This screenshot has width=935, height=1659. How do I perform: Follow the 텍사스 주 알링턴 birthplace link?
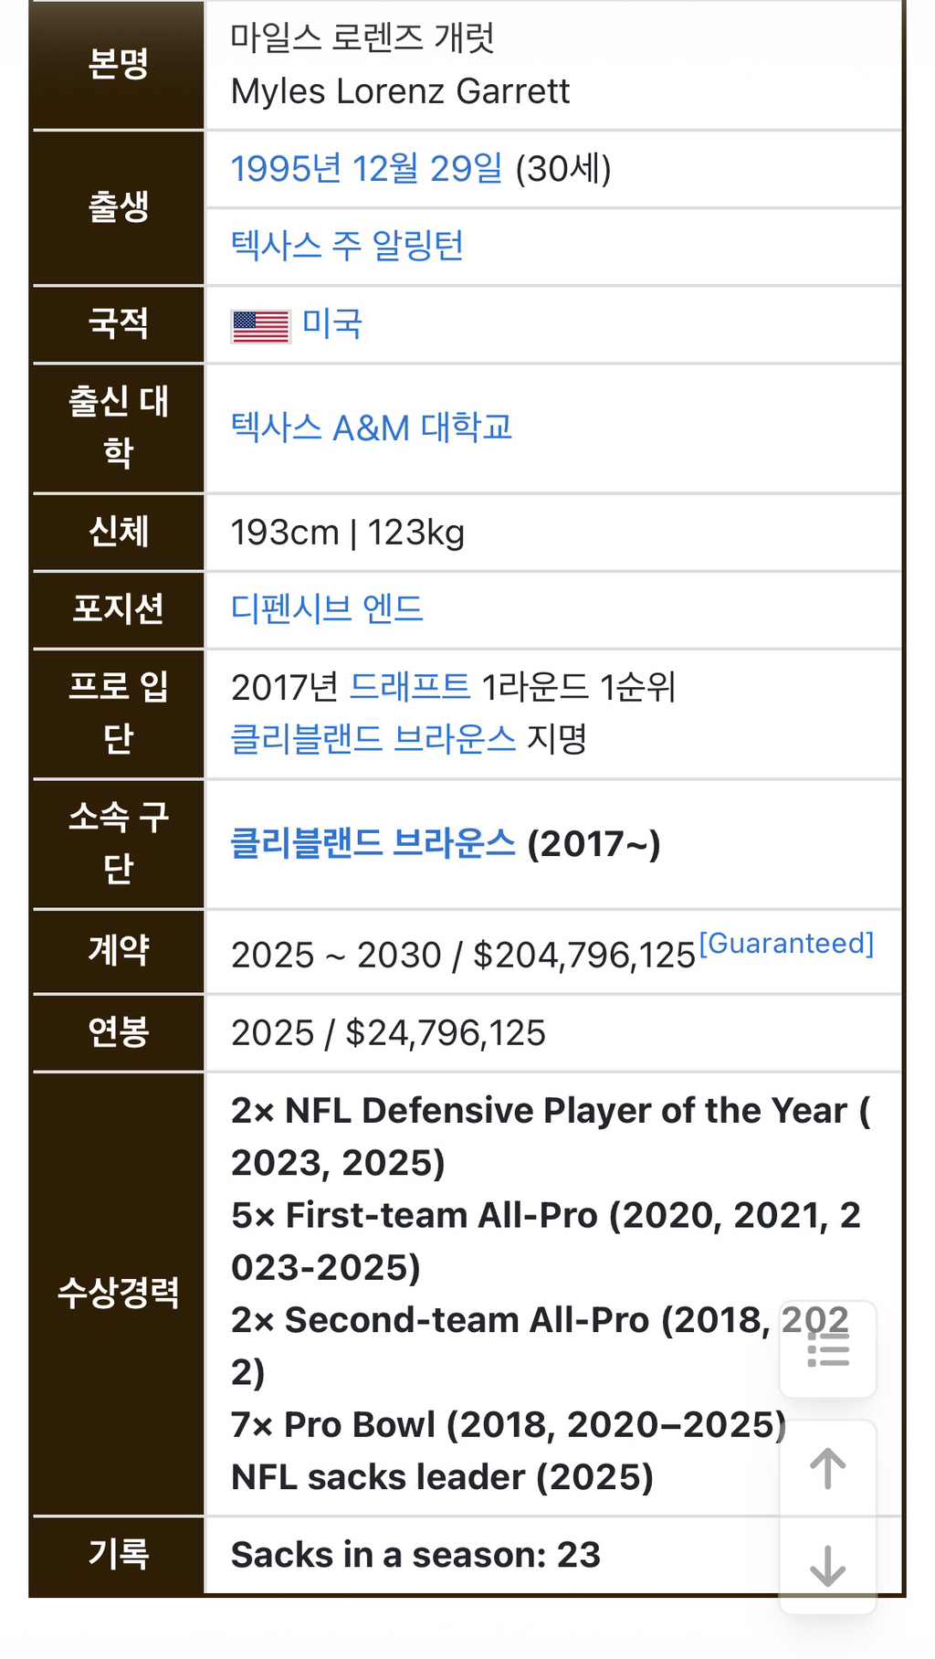pyautogui.click(x=347, y=246)
